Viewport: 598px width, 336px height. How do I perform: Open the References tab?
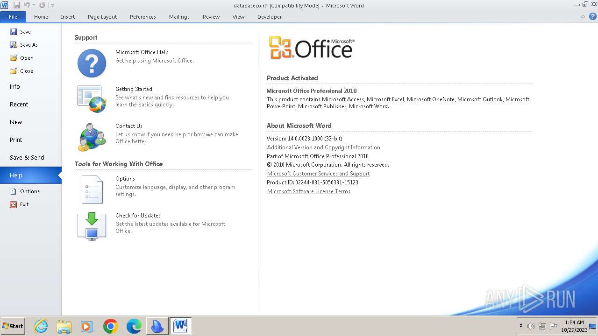point(143,17)
